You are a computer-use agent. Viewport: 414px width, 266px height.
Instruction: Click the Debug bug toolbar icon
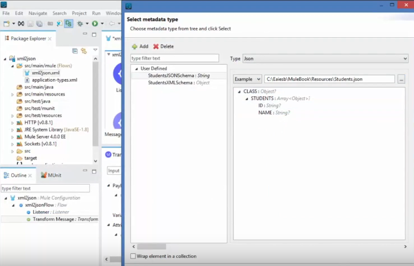(x=80, y=24)
